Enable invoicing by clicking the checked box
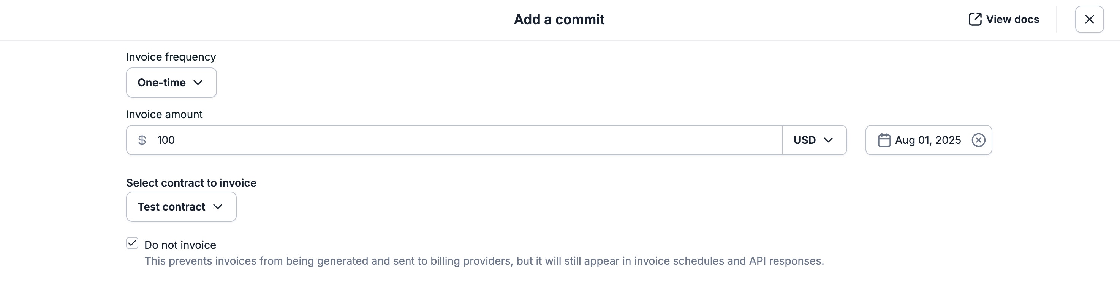 [132, 243]
